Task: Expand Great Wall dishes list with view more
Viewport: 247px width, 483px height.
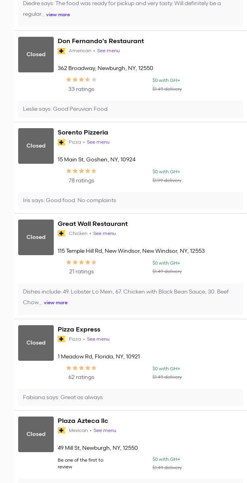Action: (x=55, y=303)
